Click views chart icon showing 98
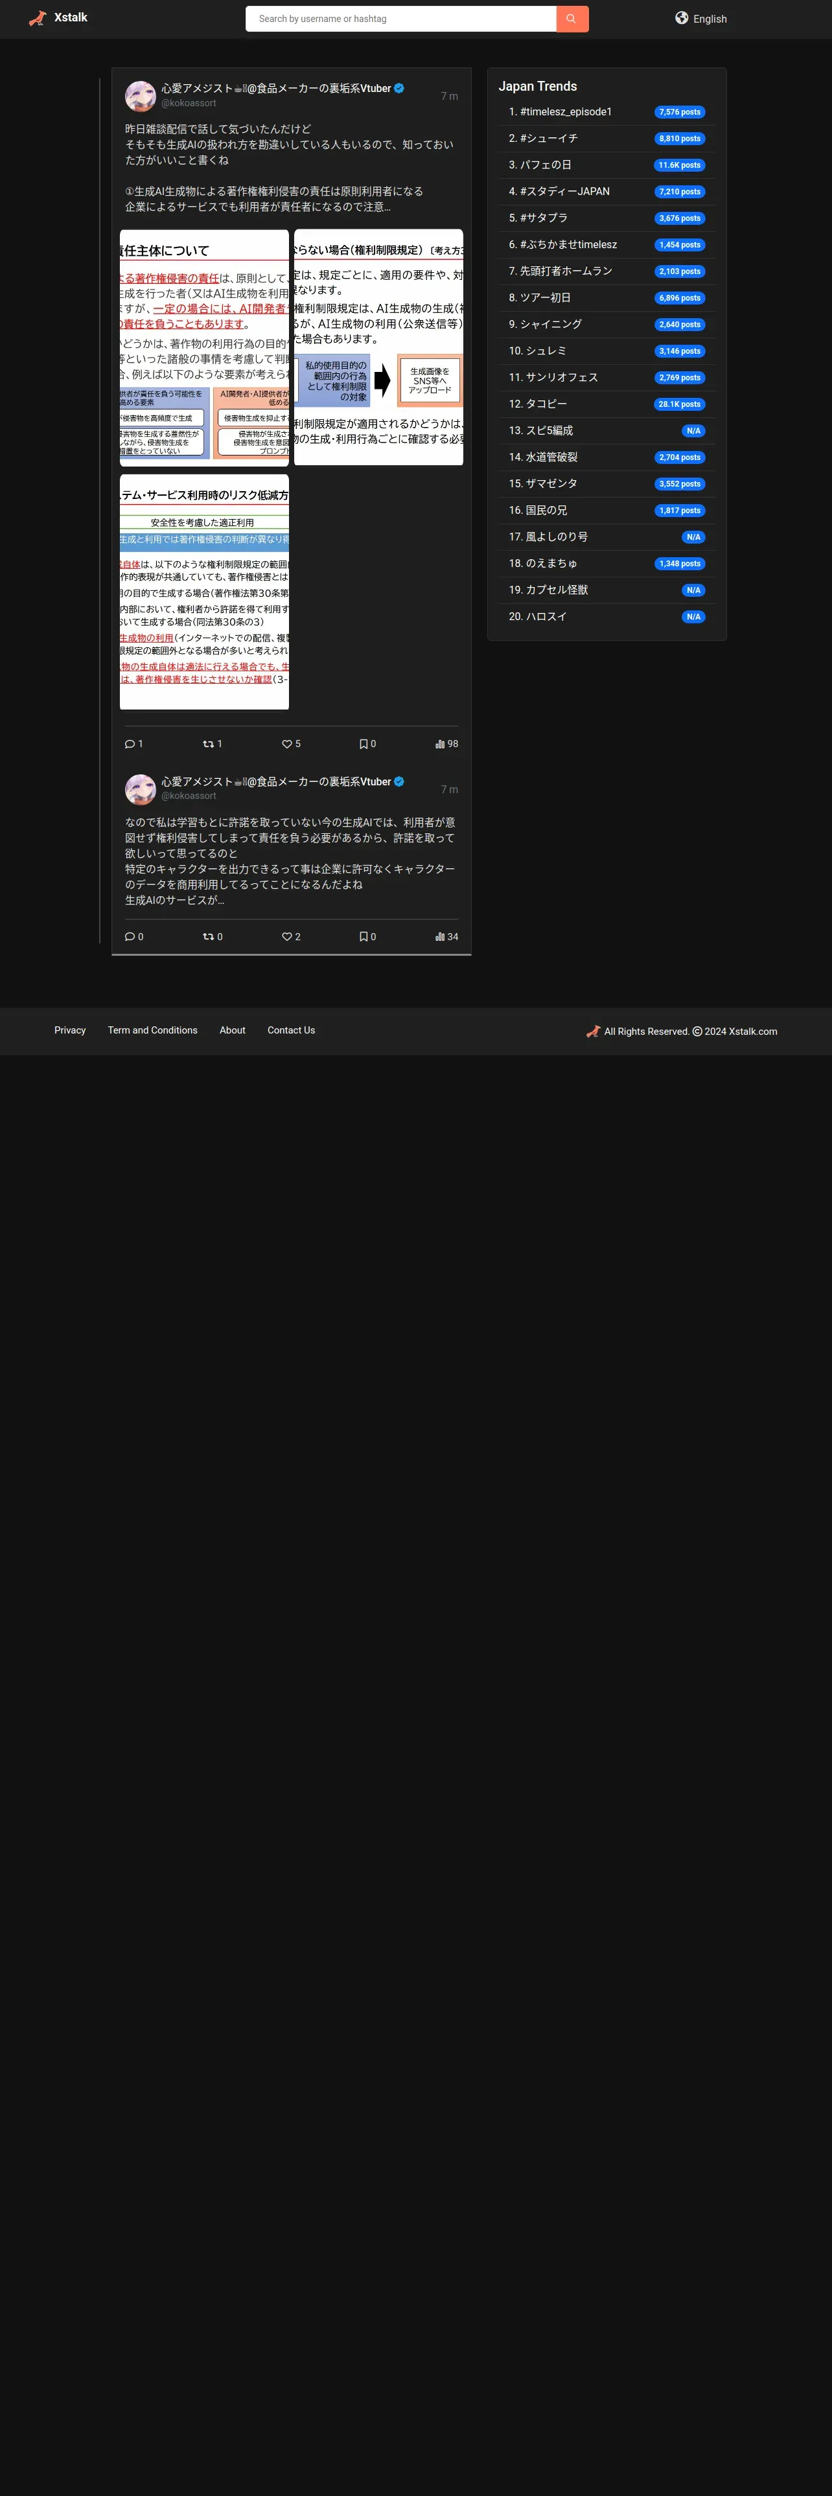 click(x=440, y=744)
